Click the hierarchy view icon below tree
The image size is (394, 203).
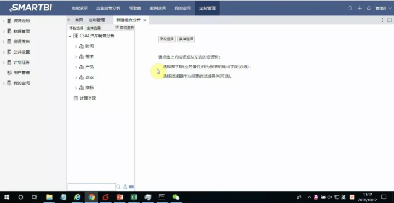125,187
